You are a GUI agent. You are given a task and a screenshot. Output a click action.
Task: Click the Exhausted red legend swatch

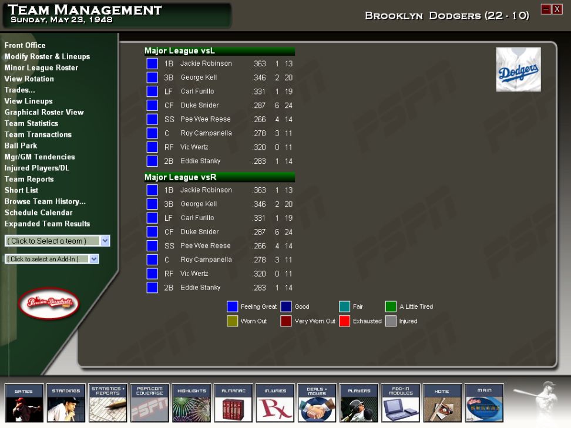coord(344,321)
